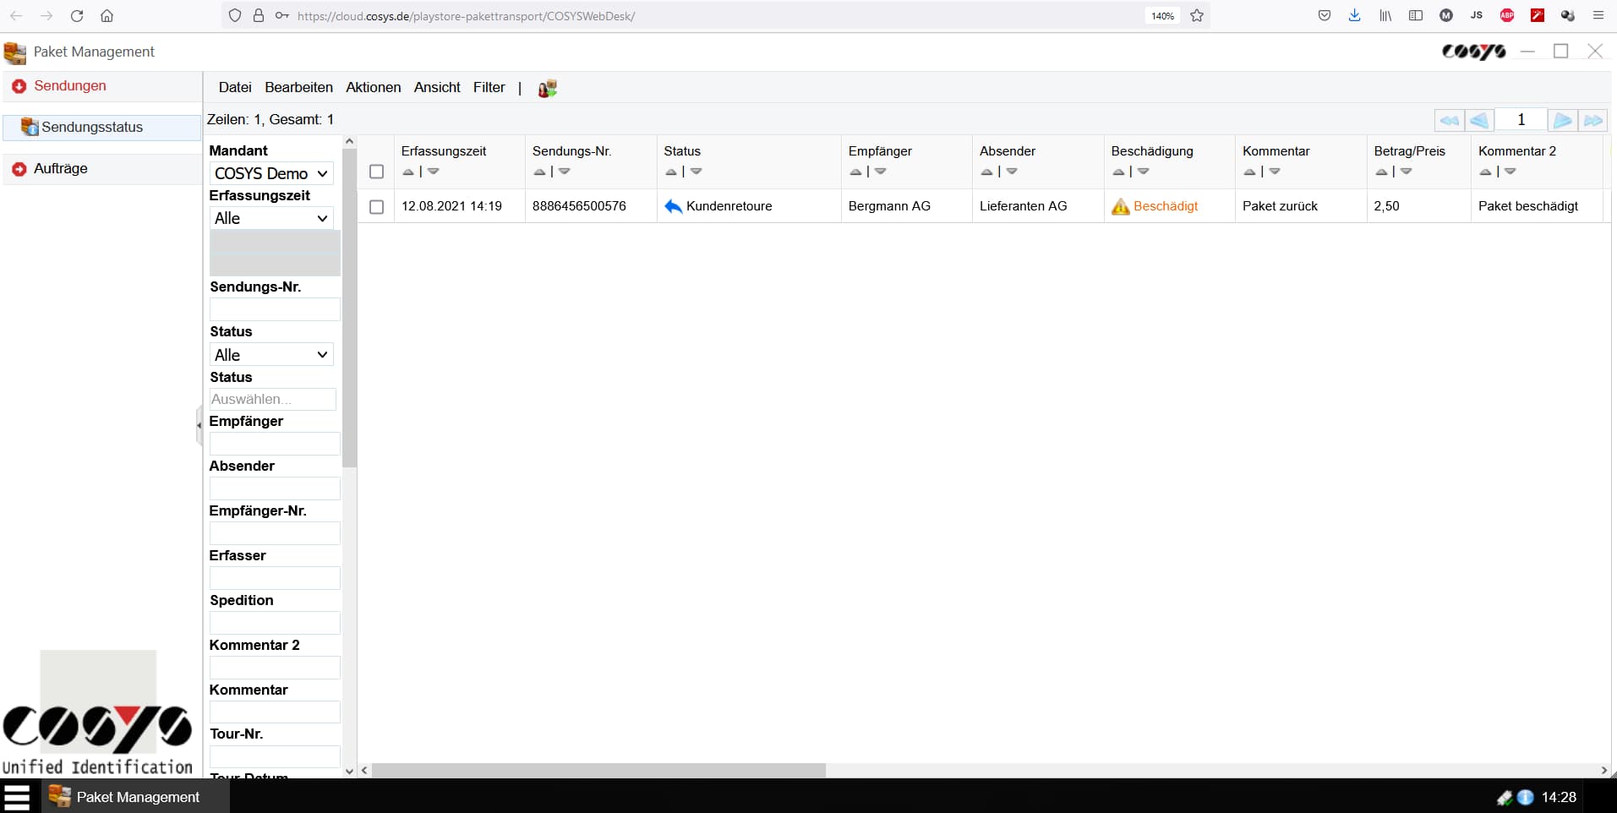The width and height of the screenshot is (1617, 813).
Task: Sort Kommentar column ascending
Action: pyautogui.click(x=1249, y=172)
